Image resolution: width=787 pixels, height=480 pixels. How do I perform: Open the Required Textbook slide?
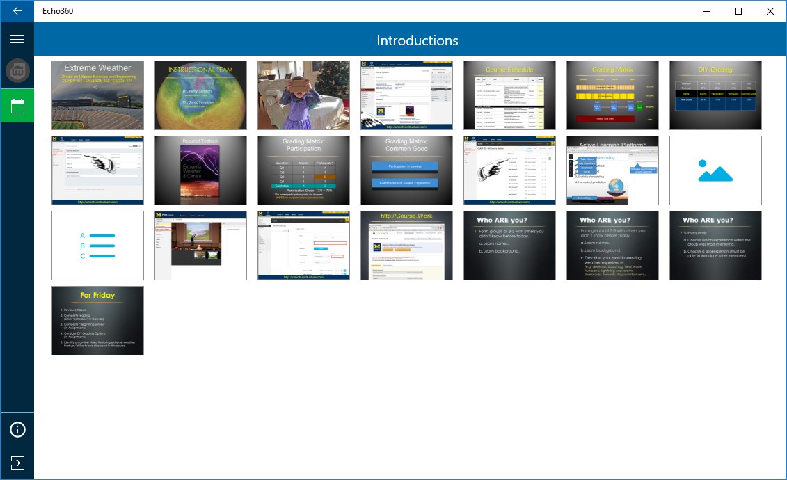coord(200,170)
